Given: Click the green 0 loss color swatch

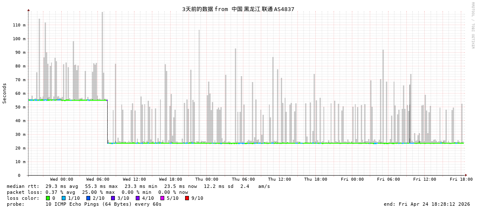Looking at the screenshot, I should coord(48,198).
